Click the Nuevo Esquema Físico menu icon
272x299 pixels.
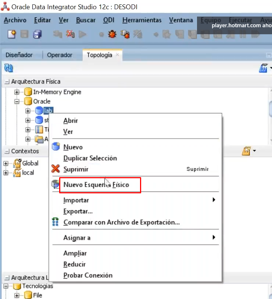[x=56, y=184]
